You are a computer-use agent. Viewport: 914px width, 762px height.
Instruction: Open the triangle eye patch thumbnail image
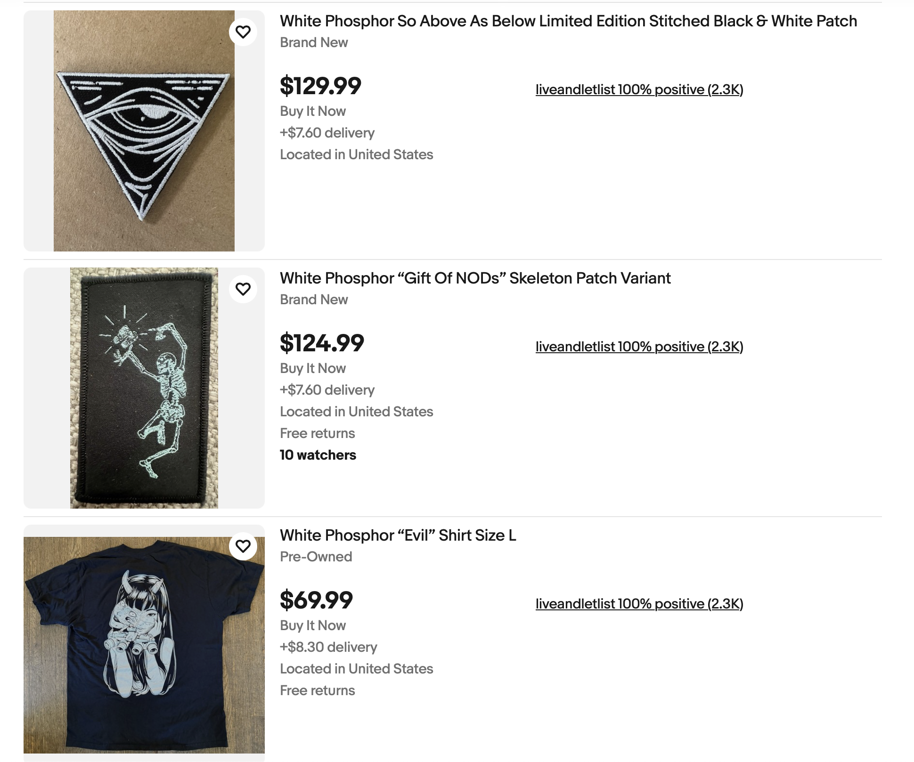pyautogui.click(x=144, y=131)
